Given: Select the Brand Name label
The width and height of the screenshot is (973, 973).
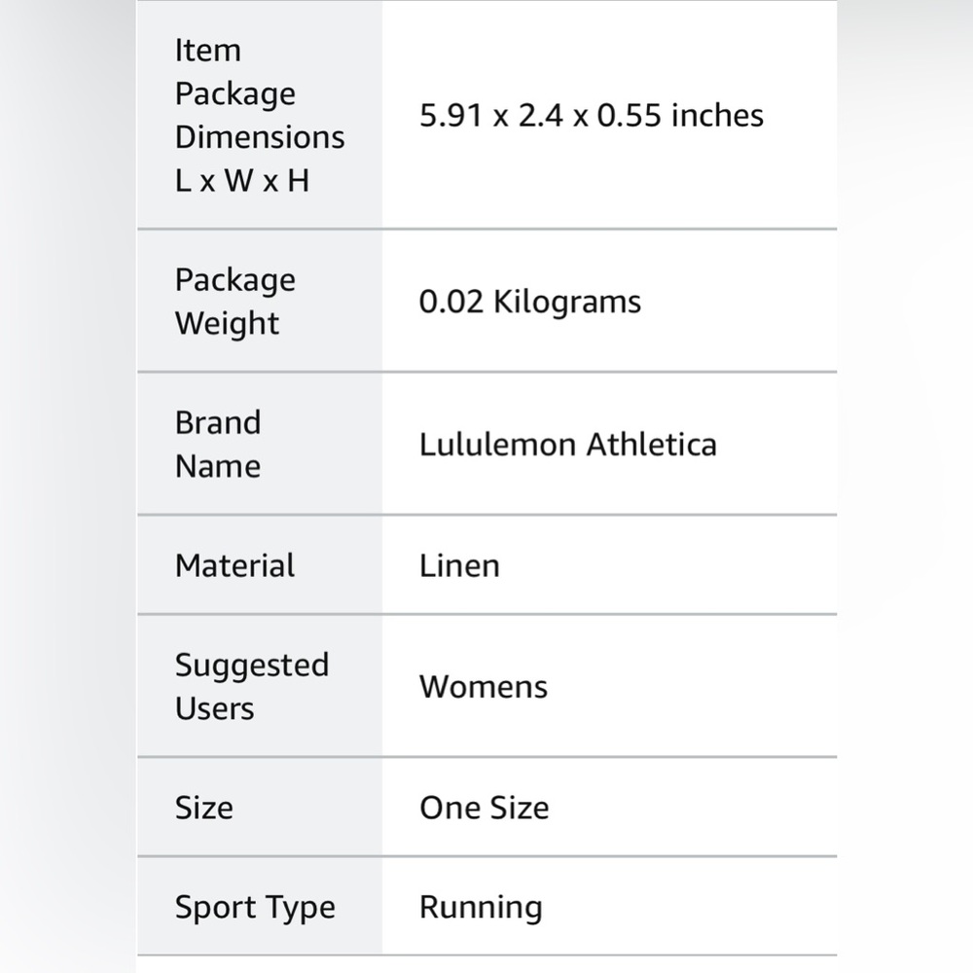Looking at the screenshot, I should click(218, 444).
